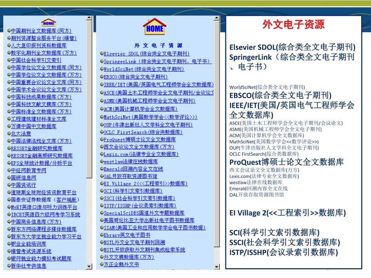Open WorldSciNet link in middle panel
The image size is (371, 278).
pos(144,69)
